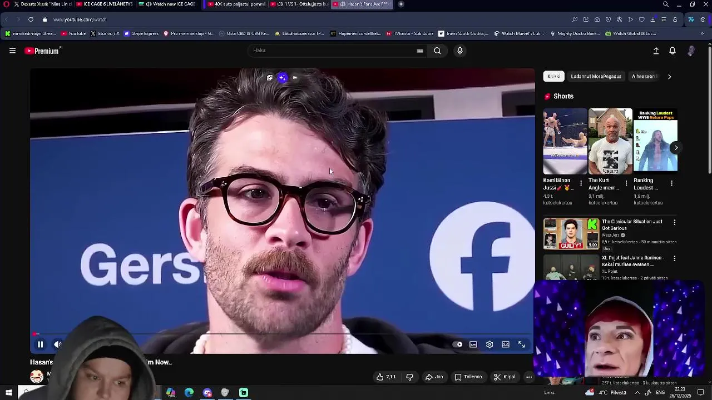The height and width of the screenshot is (400, 712).
Task: Start voice search with microphone
Action: tap(459, 51)
